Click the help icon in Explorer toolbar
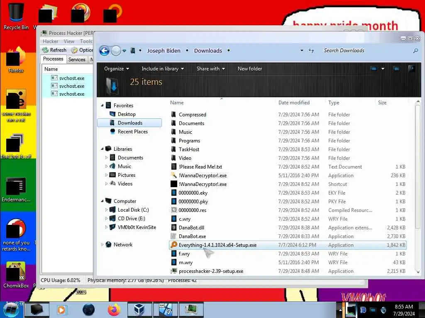The image size is (425, 318). point(411,69)
